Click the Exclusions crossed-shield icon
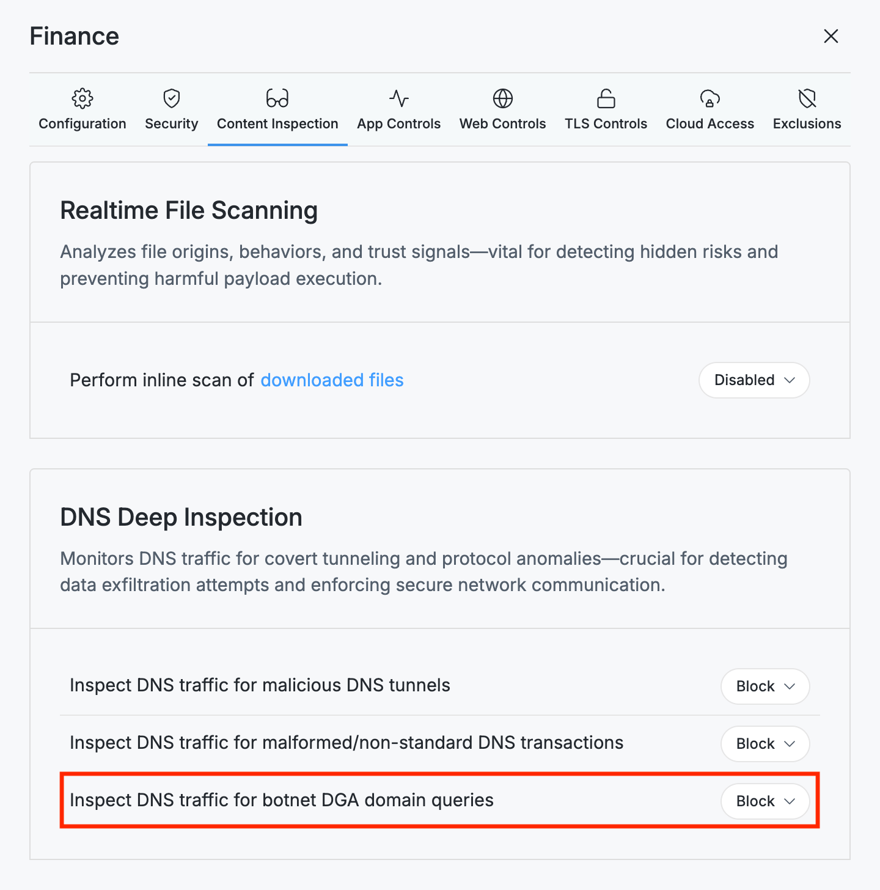Screen dimensions: 880x890 click(807, 98)
